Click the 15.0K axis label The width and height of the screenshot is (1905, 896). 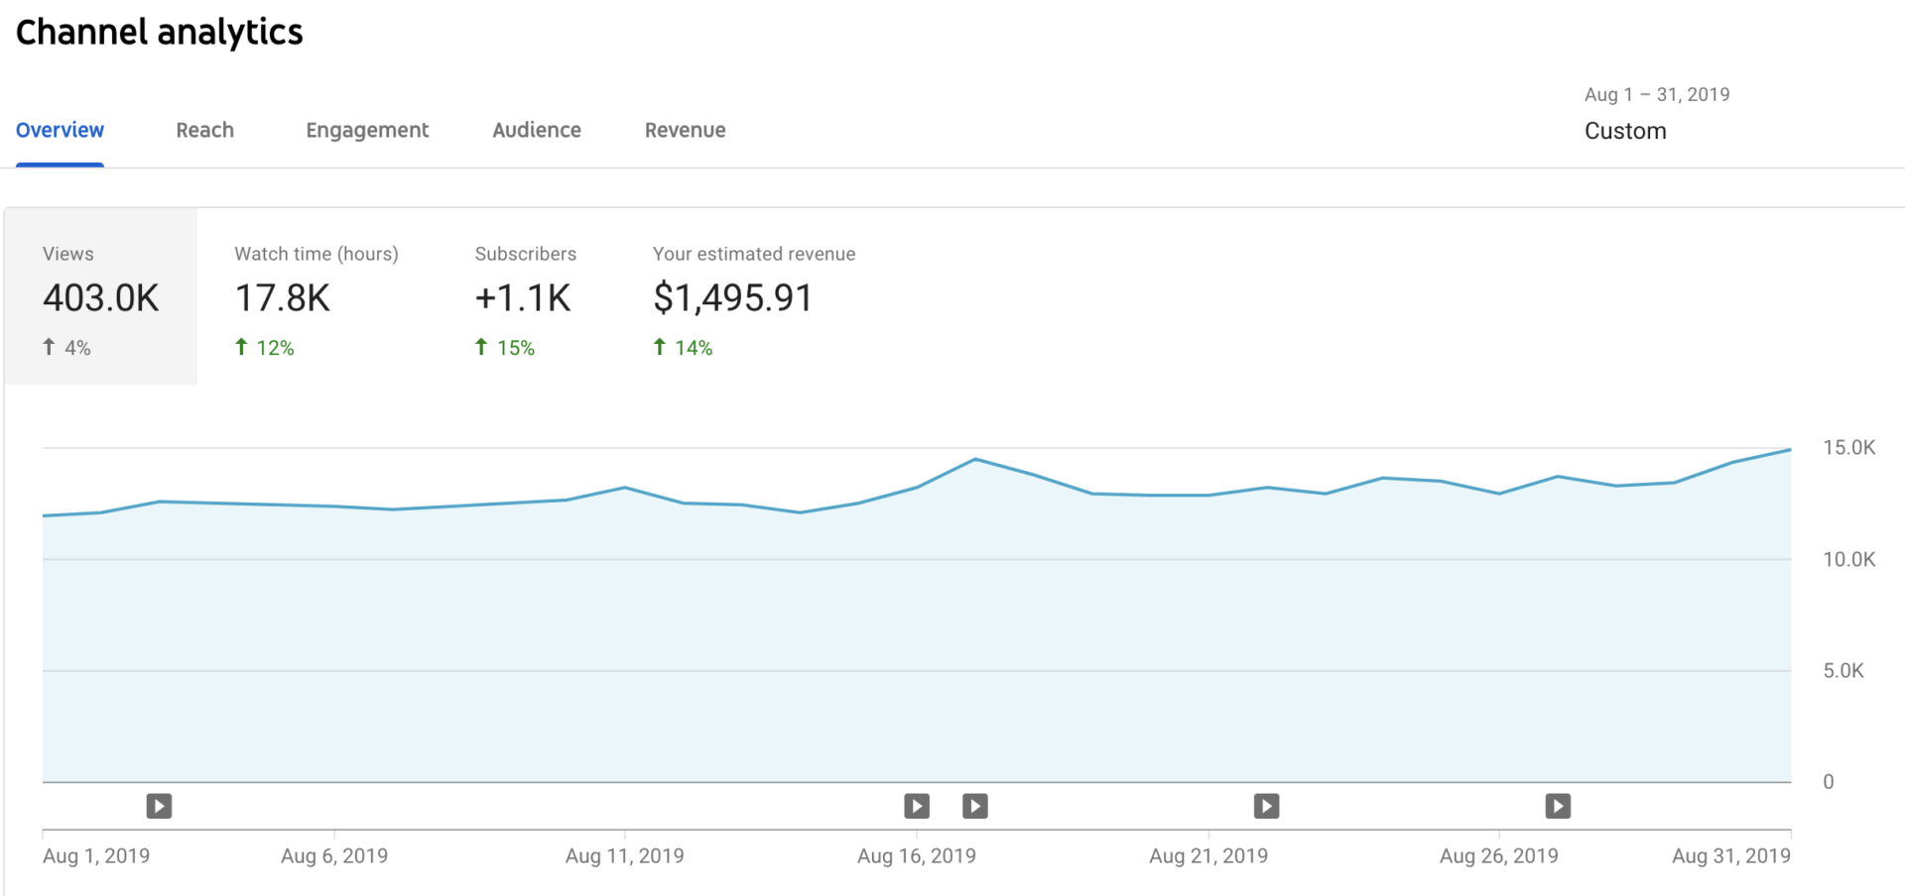[x=1849, y=447]
